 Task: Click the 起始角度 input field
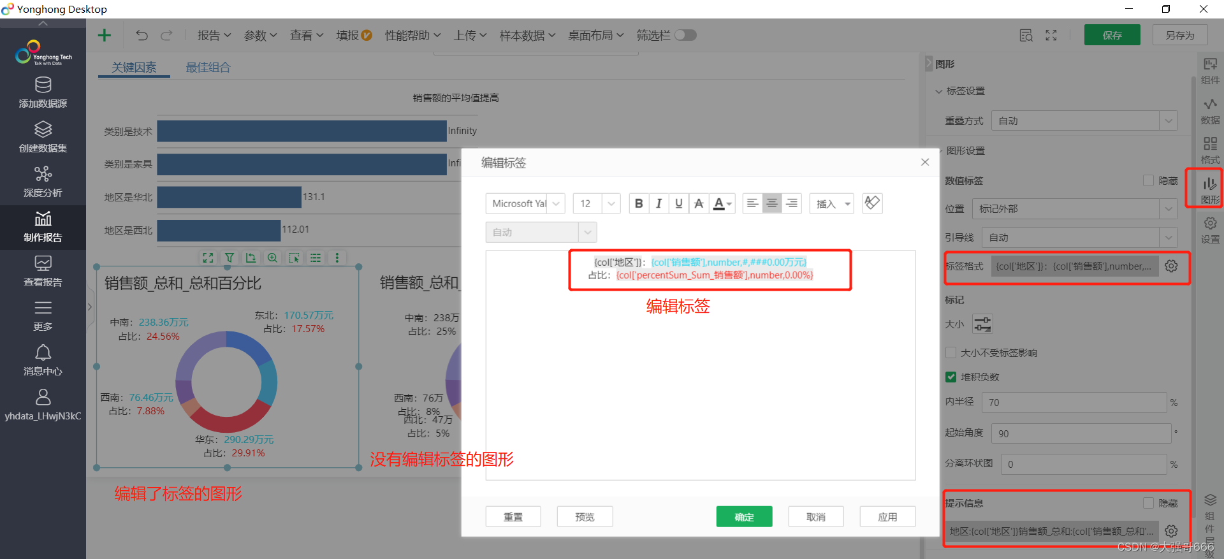(x=1082, y=433)
